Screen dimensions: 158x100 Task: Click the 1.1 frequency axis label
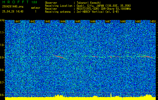(x=2, y=32)
